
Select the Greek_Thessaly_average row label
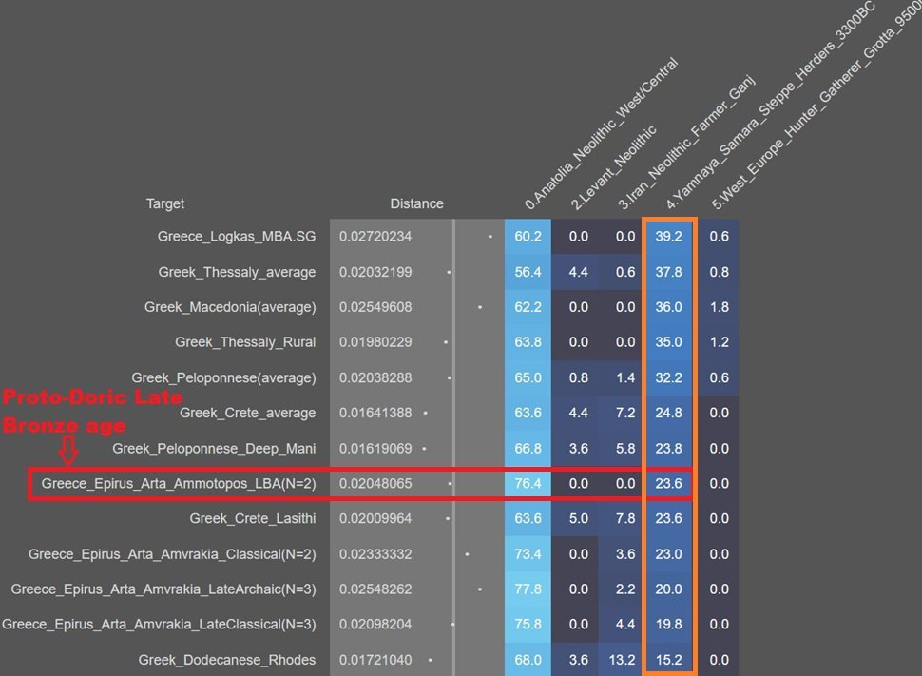237,273
